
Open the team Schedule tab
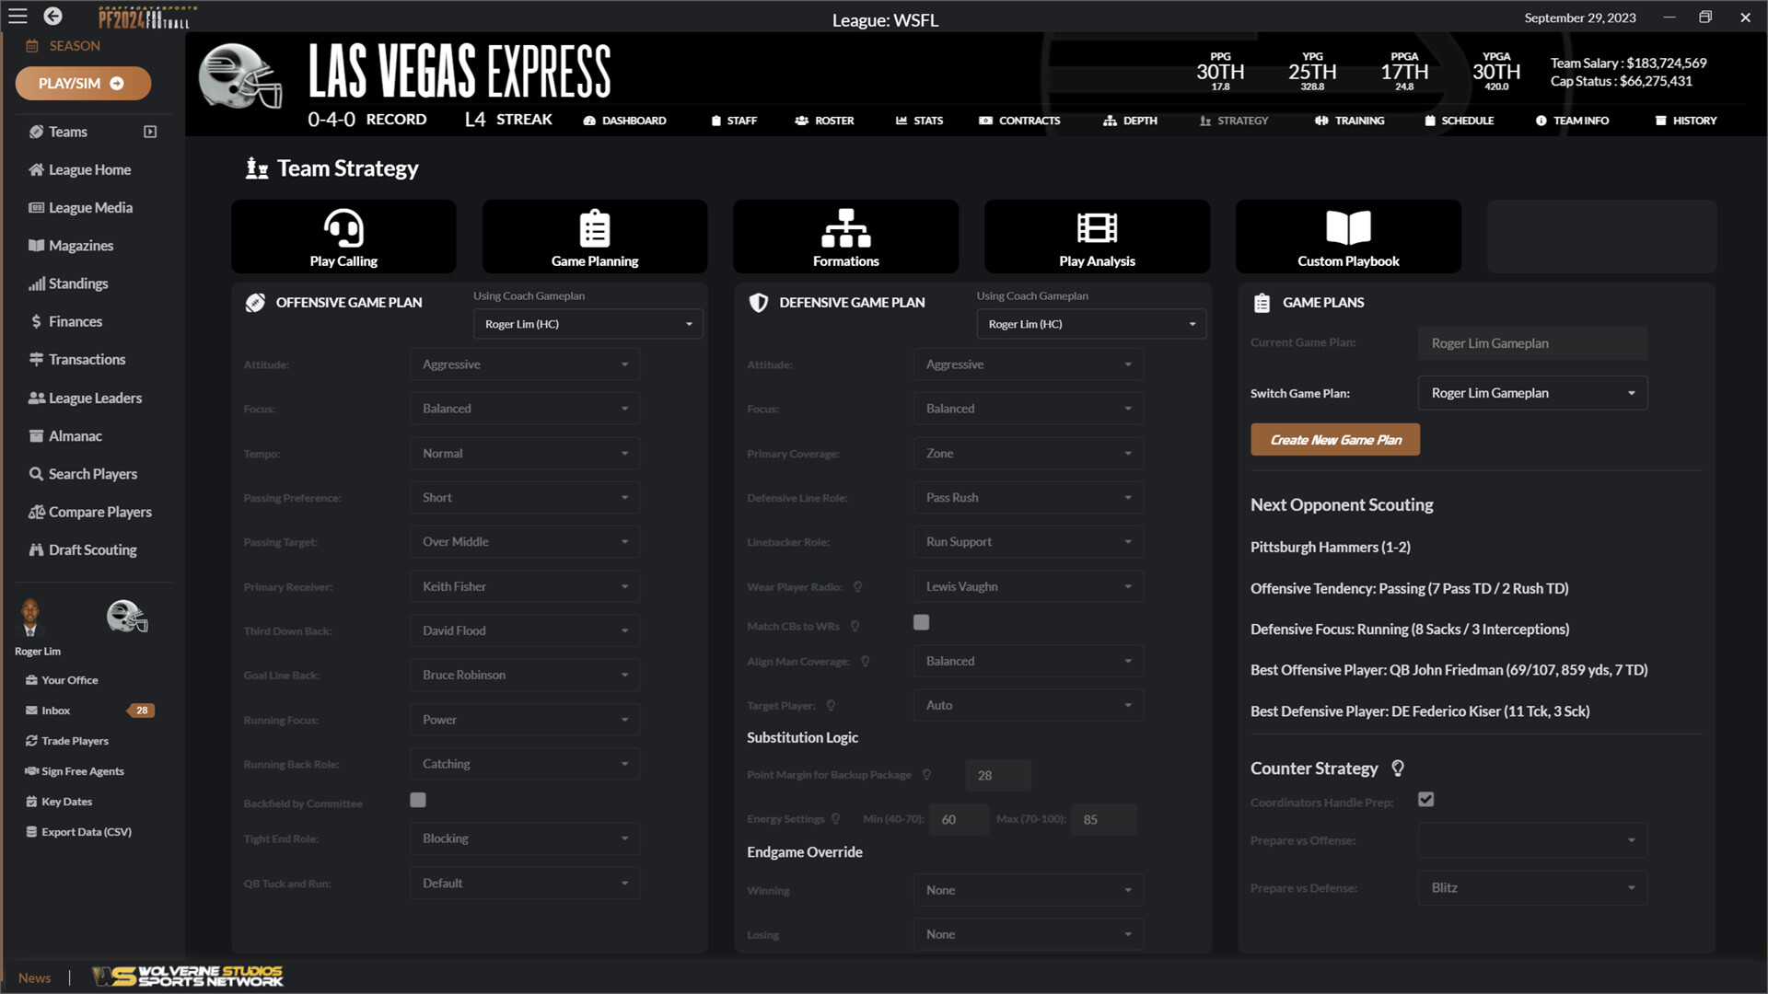[x=1459, y=120]
